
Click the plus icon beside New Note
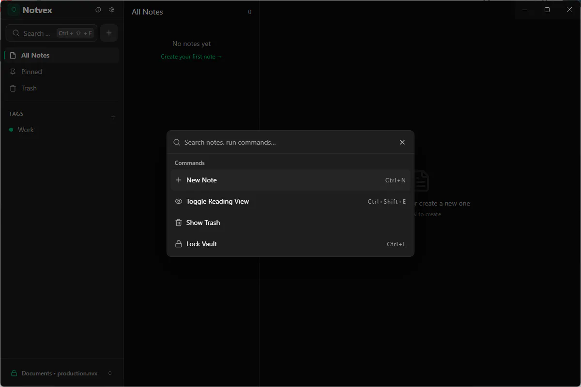(179, 180)
